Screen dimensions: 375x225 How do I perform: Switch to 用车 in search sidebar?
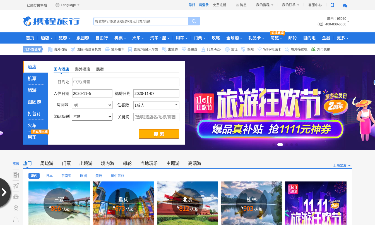coord(35,137)
